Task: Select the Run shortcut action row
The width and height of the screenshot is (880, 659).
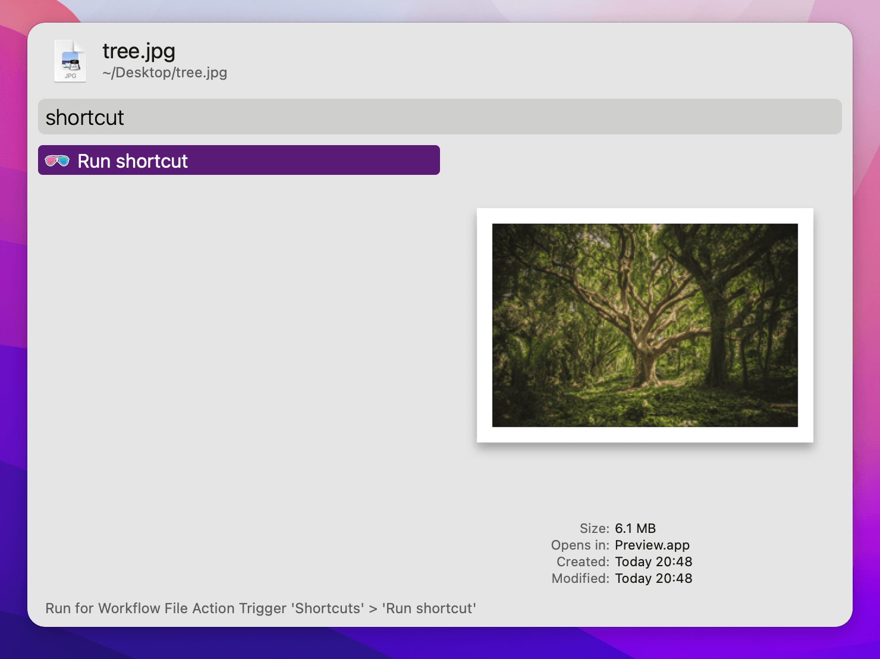Action: point(239,160)
